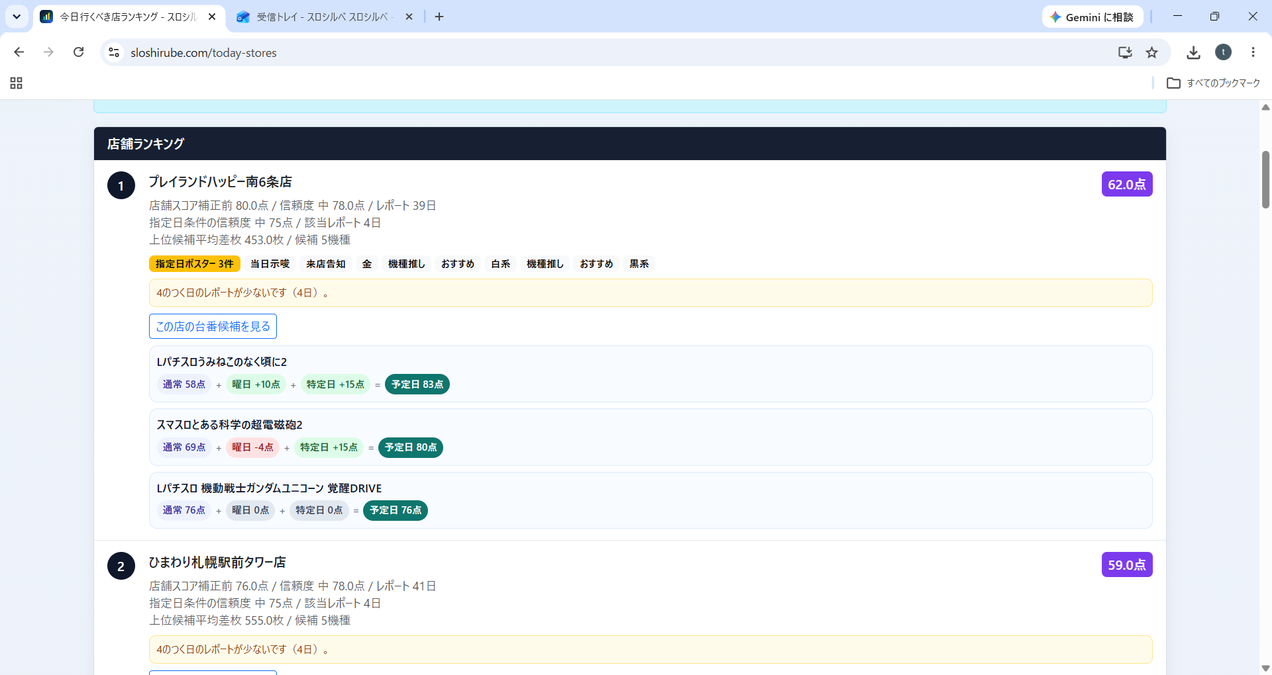Click the Gemini に相談 button
The width and height of the screenshot is (1272, 675).
[x=1092, y=17]
